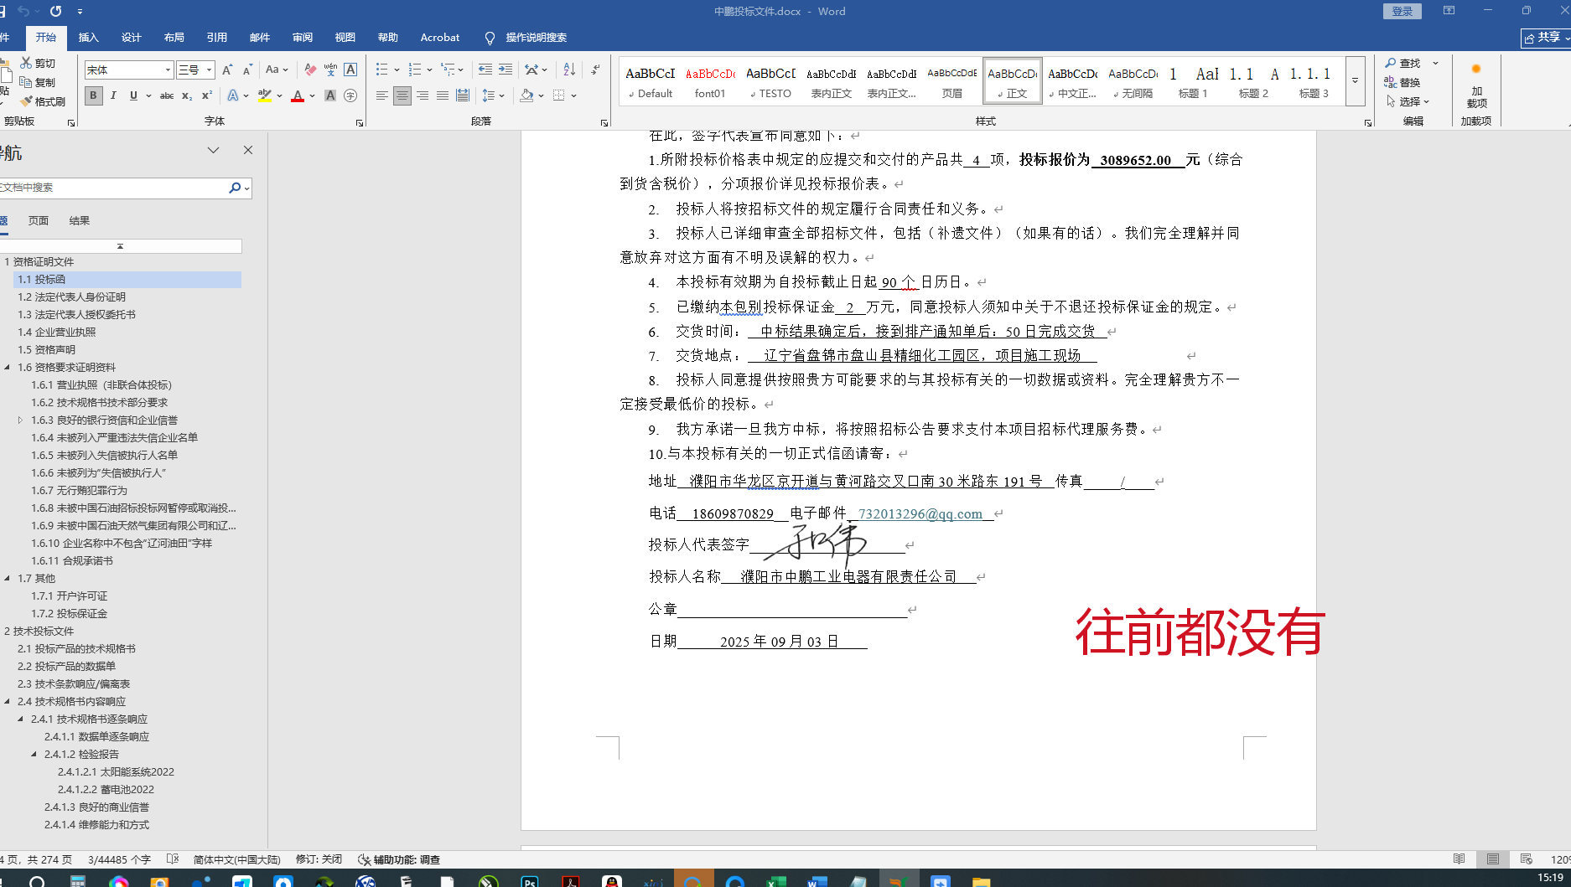Toggle superscript formatting

207,95
